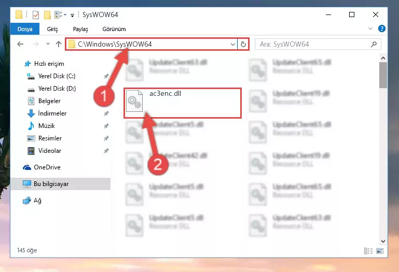Open İndirmeler folder in sidebar
Screen dimensions: 399x272
point(52,113)
